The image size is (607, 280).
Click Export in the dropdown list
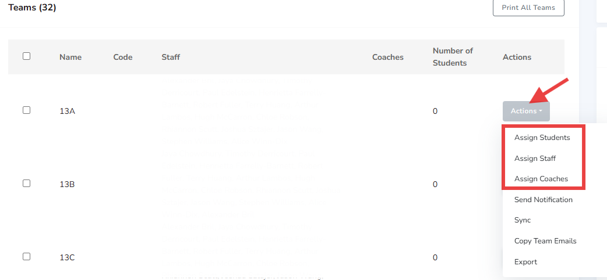pos(525,262)
